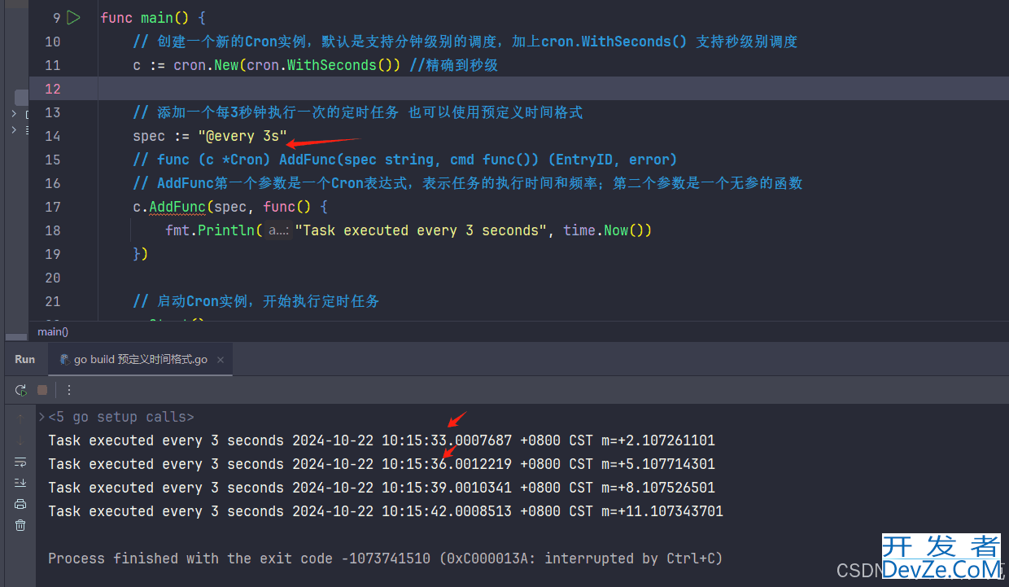This screenshot has width=1009, height=587.
Task: Click the 精确到秒级 comment on line 11
Action: coord(454,65)
